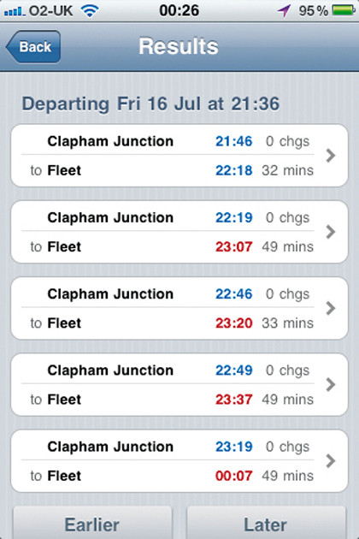This screenshot has height=539, width=359.
Task: Select journey arriving Fleet at 23:20
Action: coord(179,308)
